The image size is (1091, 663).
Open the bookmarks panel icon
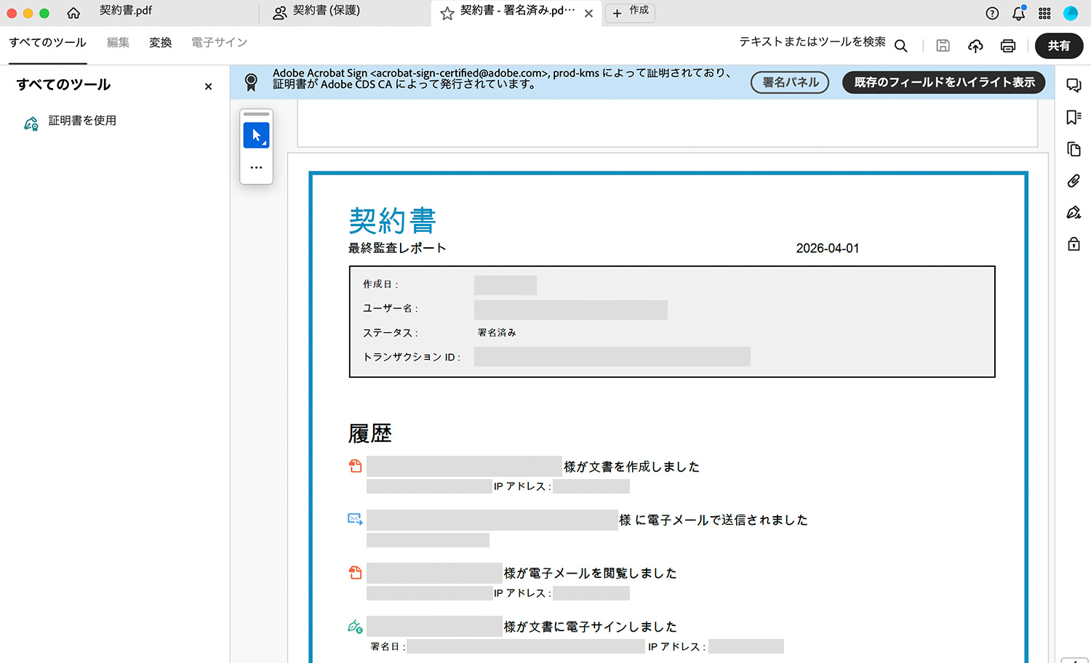[x=1074, y=117]
